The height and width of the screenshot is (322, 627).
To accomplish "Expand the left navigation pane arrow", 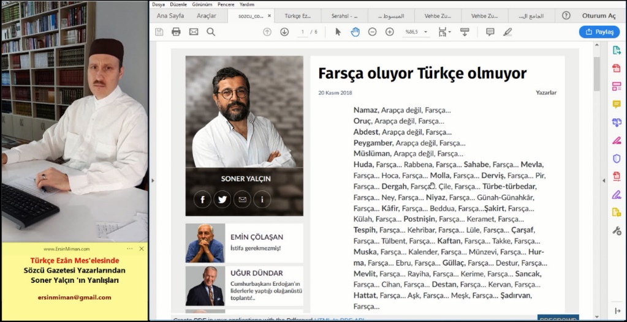I will (153, 180).
